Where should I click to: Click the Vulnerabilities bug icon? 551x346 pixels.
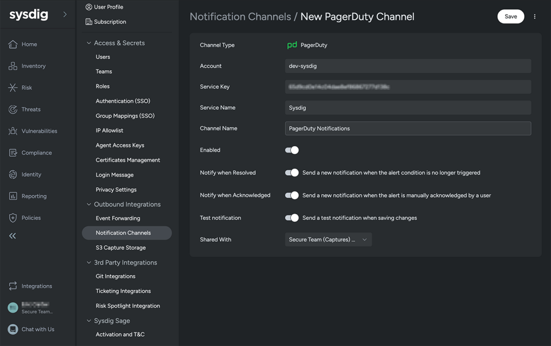pyautogui.click(x=13, y=131)
